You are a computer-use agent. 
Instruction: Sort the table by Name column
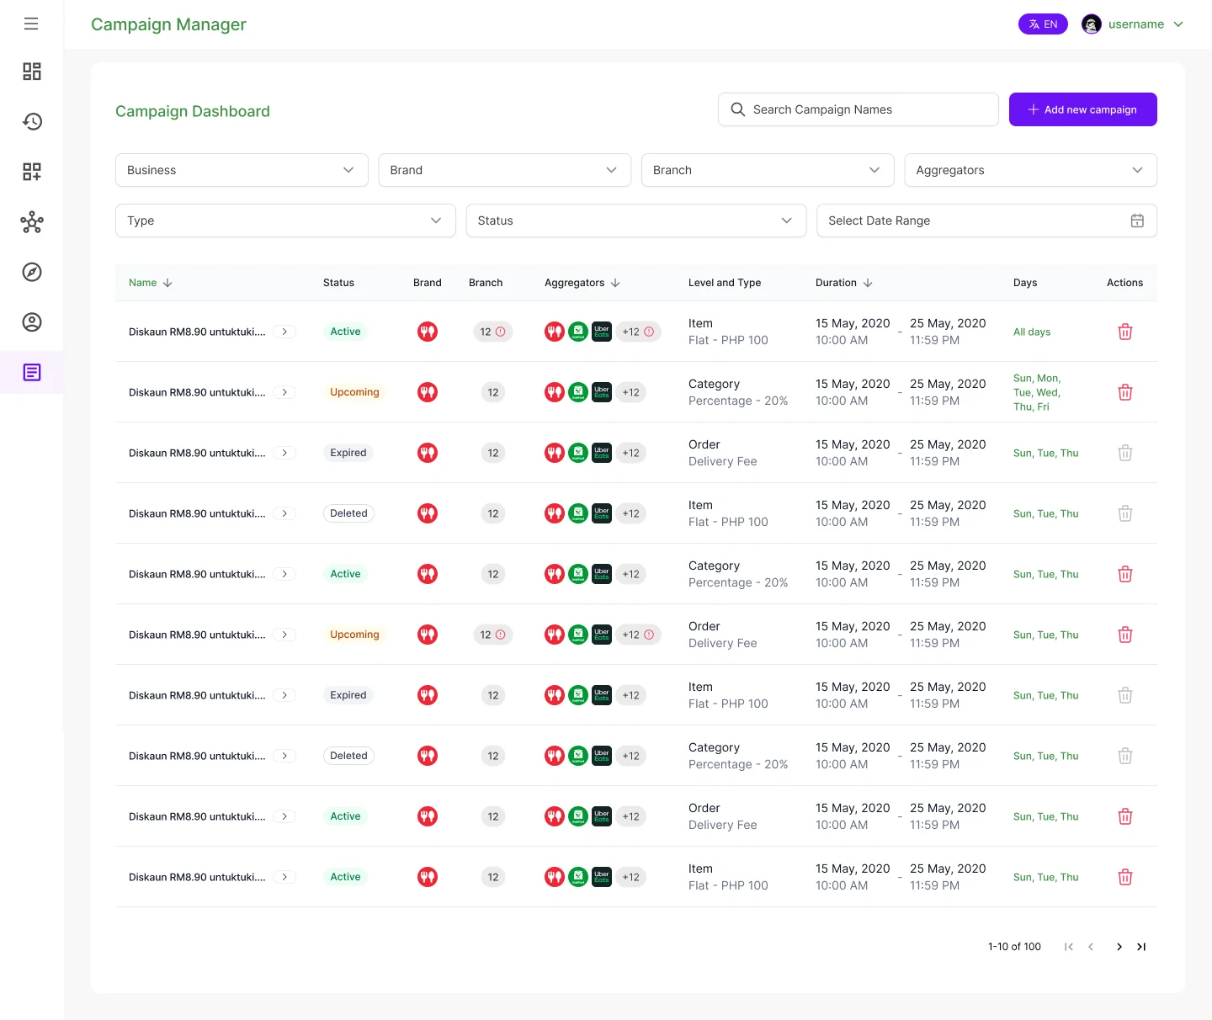pyautogui.click(x=151, y=283)
